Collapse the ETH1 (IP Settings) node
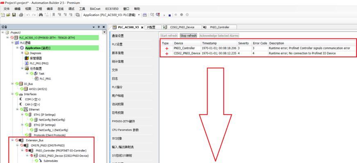357x163 pixels. click(22, 115)
